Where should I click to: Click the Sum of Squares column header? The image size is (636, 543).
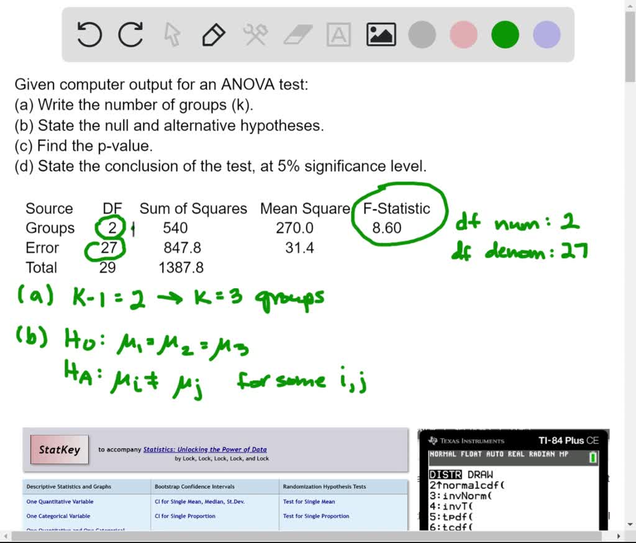[x=193, y=209]
